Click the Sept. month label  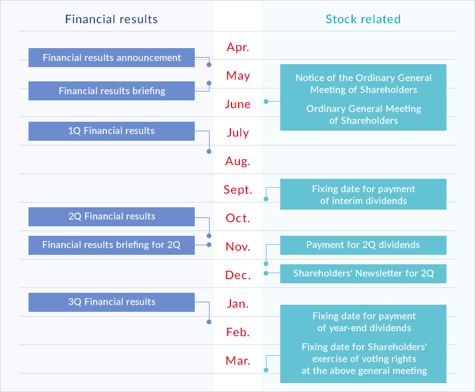click(237, 190)
